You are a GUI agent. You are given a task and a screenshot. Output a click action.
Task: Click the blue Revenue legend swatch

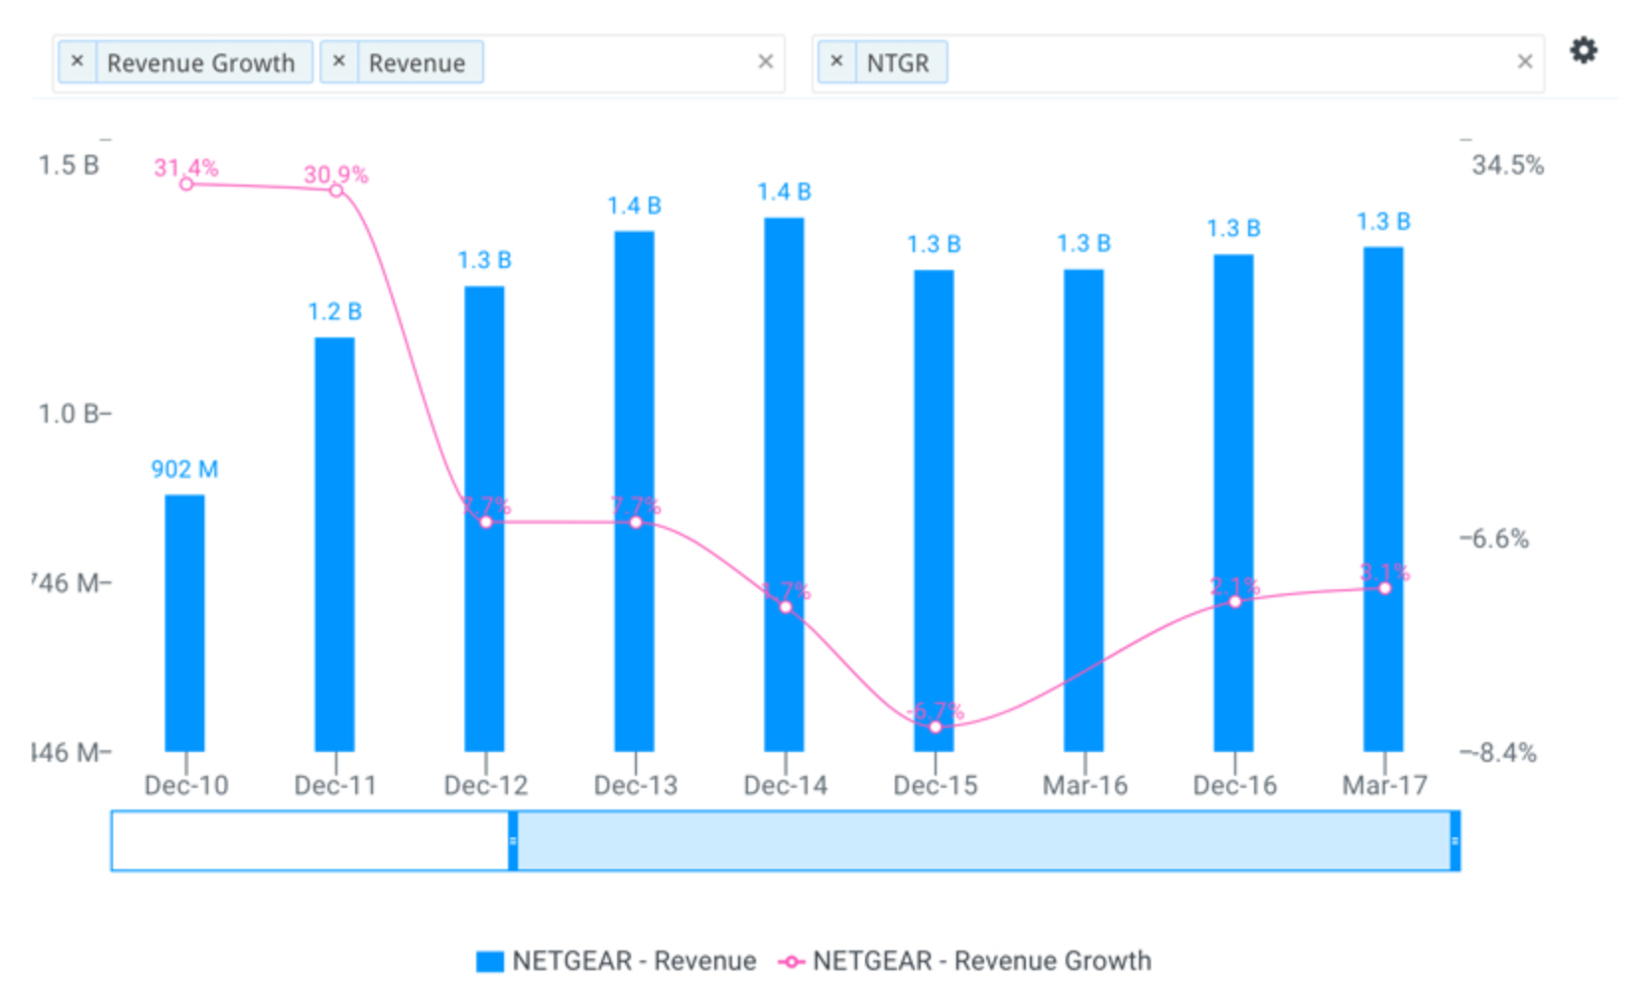click(490, 961)
